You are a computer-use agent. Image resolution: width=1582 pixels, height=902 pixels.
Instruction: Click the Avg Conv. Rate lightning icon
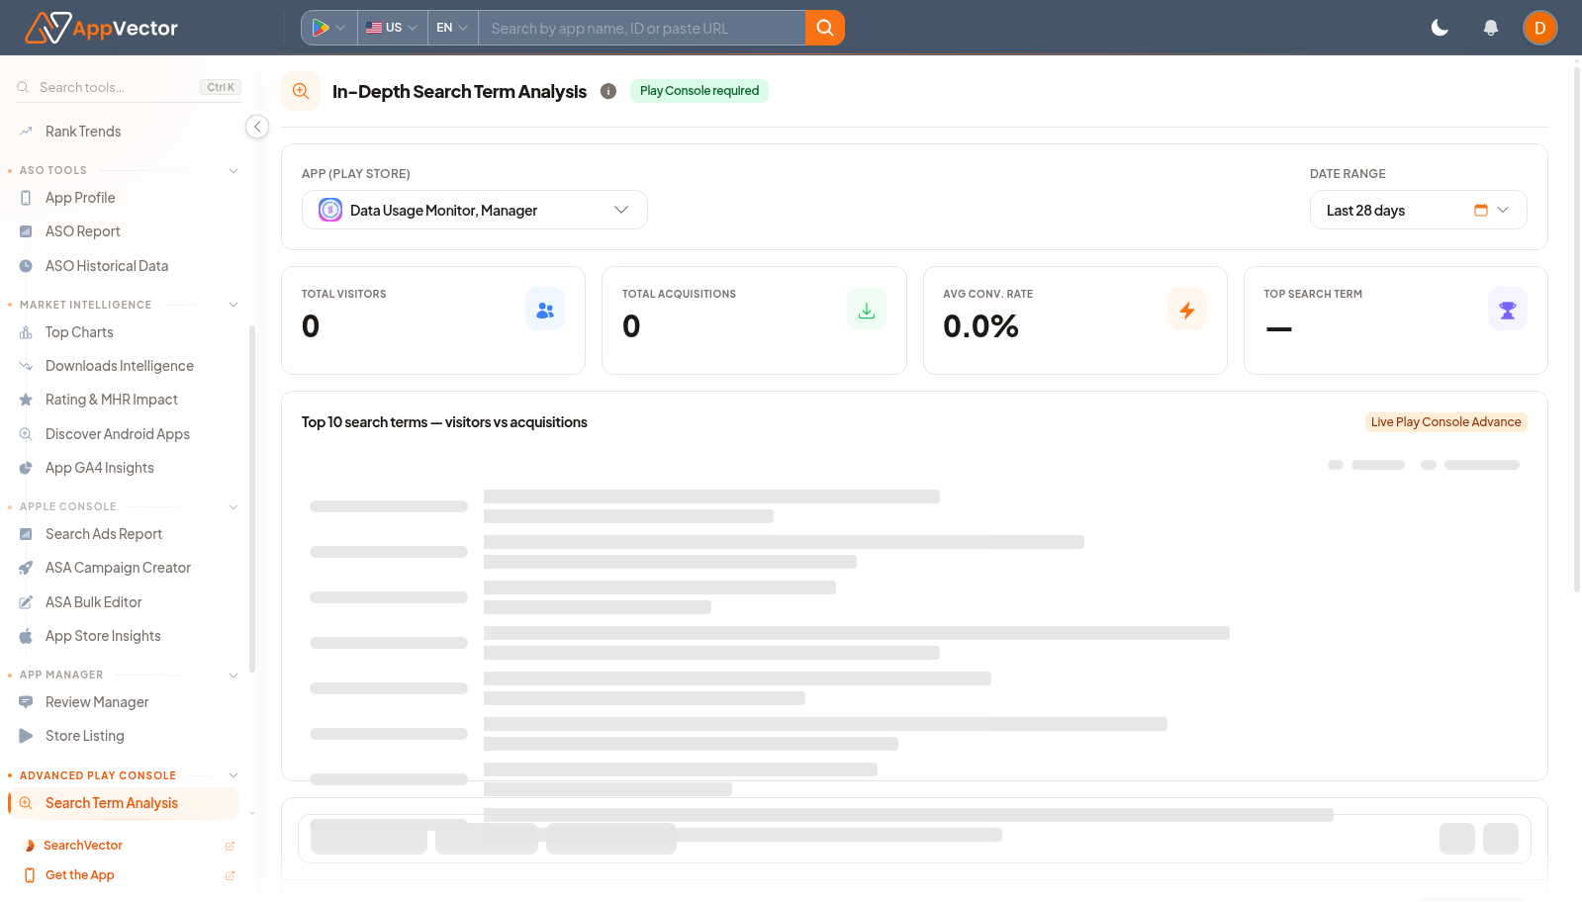coord(1187,310)
